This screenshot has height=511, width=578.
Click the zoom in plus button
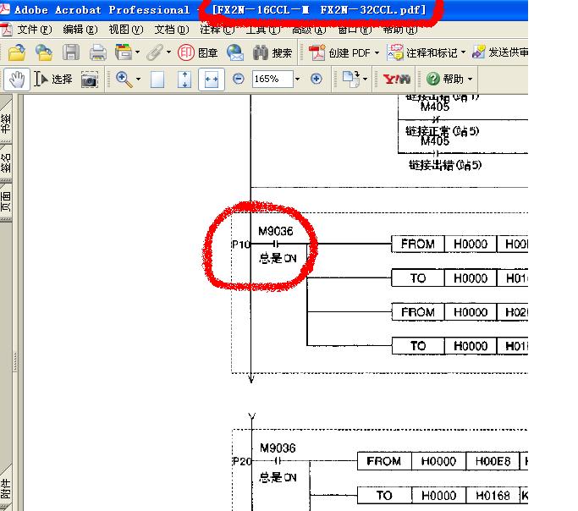(317, 79)
